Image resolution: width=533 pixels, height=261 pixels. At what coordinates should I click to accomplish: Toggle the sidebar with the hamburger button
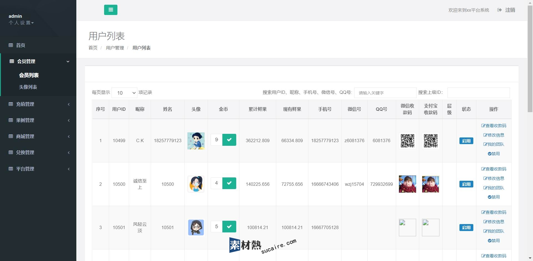110,10
